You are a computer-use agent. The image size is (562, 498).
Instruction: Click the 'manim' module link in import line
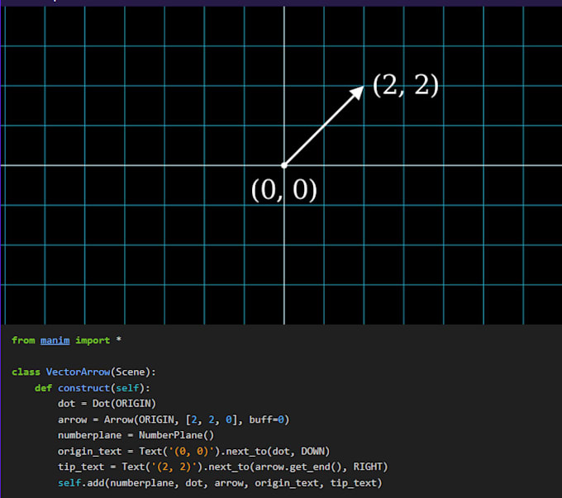[x=55, y=340]
